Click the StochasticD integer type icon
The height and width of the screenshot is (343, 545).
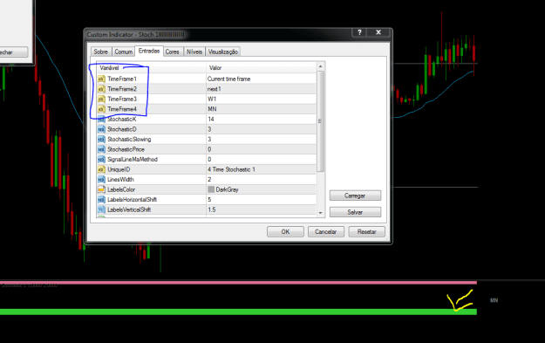click(x=101, y=129)
